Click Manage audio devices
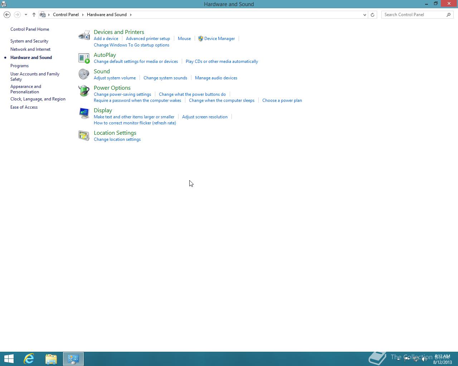Image resolution: width=458 pixels, height=366 pixels. pos(216,78)
